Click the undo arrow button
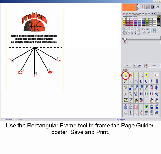The image size is (161, 154). point(135,66)
